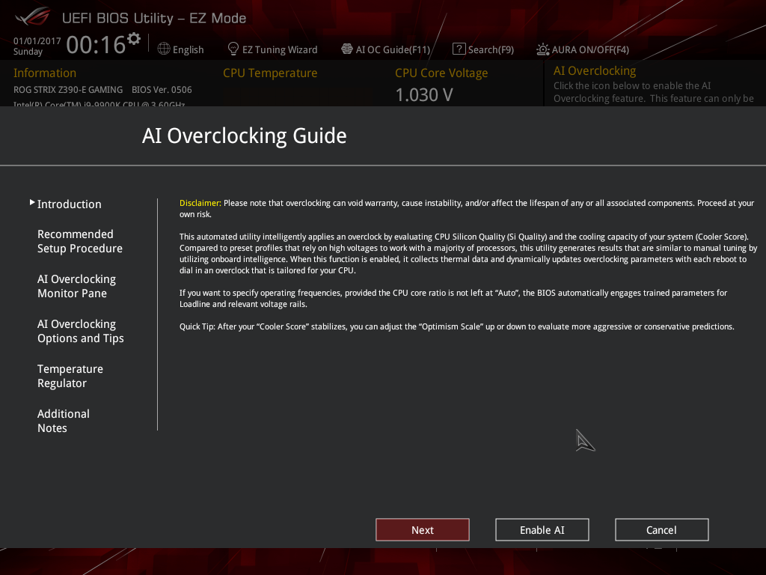Viewport: 766px width, 575px height.
Task: Click the Introduction arrow marker
Action: pos(32,202)
